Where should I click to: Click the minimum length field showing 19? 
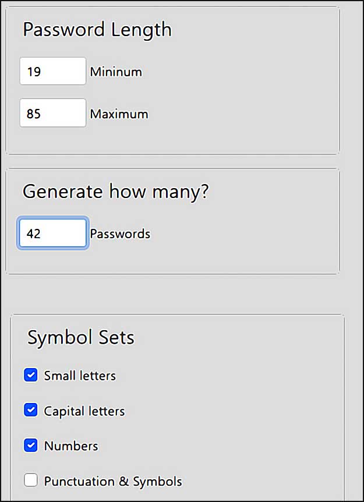click(53, 71)
